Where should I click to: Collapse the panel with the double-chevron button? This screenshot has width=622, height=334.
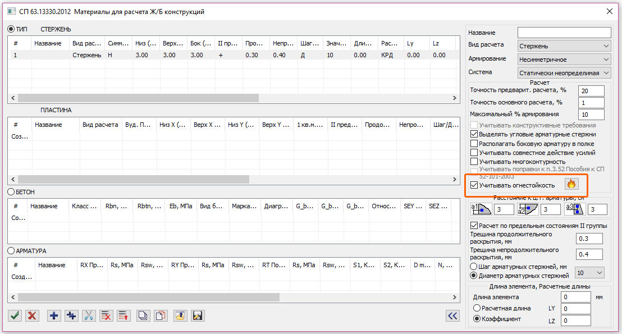(452, 315)
